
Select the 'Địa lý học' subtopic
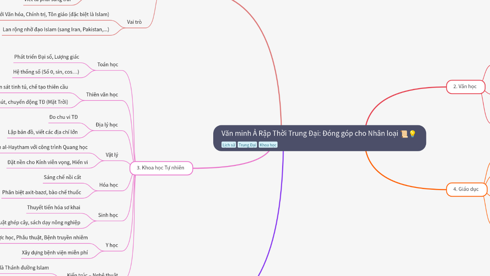[x=107, y=125]
